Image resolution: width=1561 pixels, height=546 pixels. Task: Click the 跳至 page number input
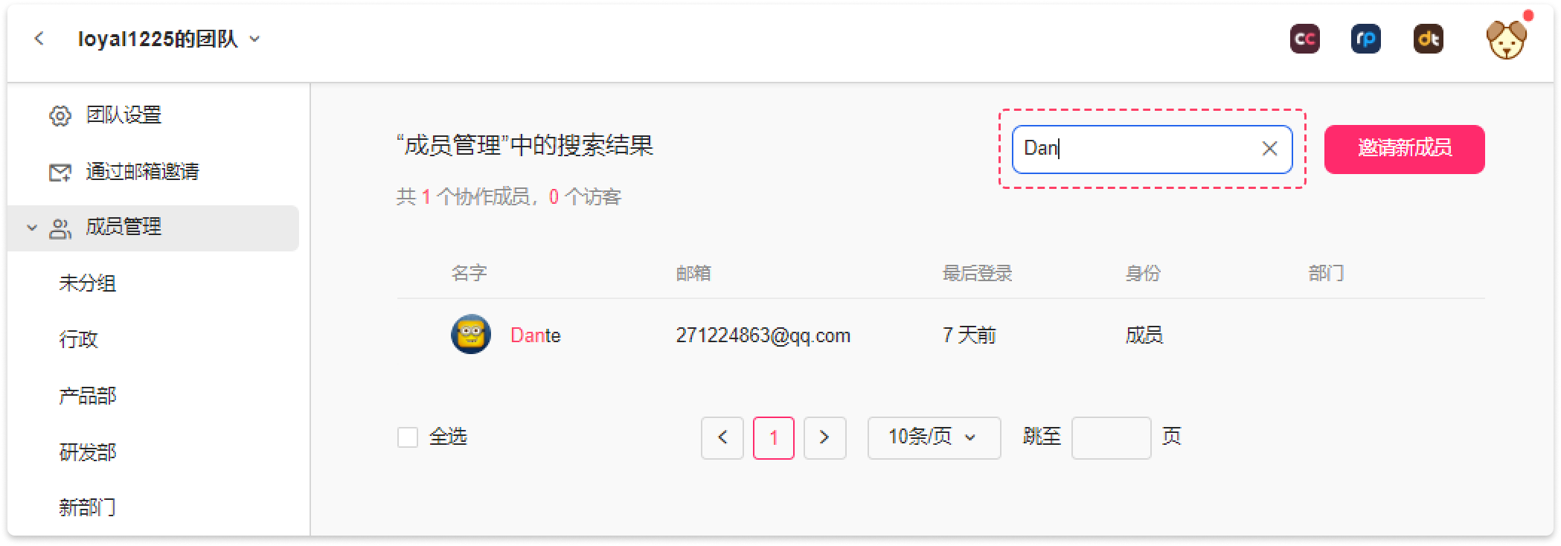(1111, 437)
